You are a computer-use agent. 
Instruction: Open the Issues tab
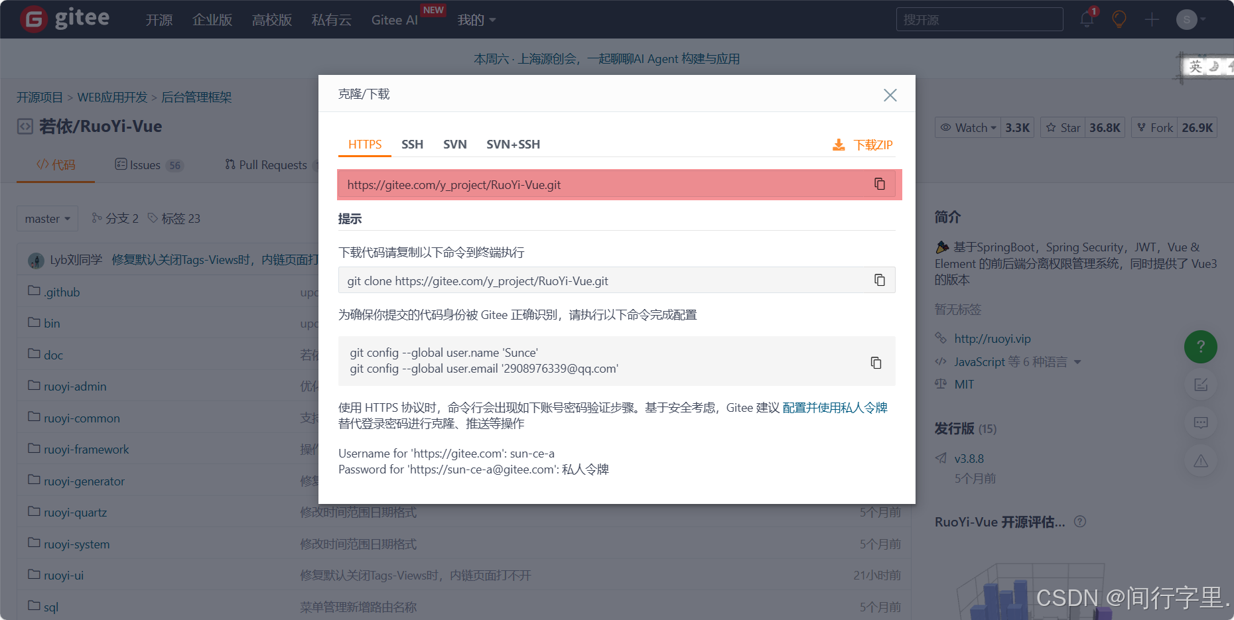(x=149, y=164)
